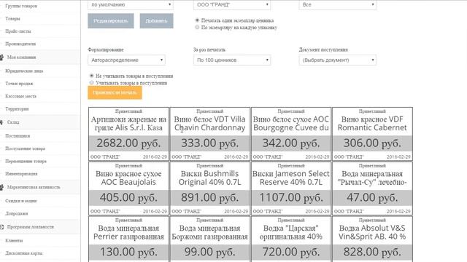The image size is (467, 262).
Task: Open Территории menu item
Action: coord(17,109)
